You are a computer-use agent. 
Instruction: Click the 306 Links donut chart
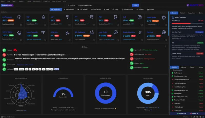click(x=148, y=93)
